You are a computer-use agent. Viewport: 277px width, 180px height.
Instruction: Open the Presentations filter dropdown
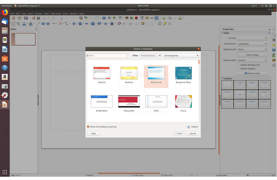tap(151, 56)
